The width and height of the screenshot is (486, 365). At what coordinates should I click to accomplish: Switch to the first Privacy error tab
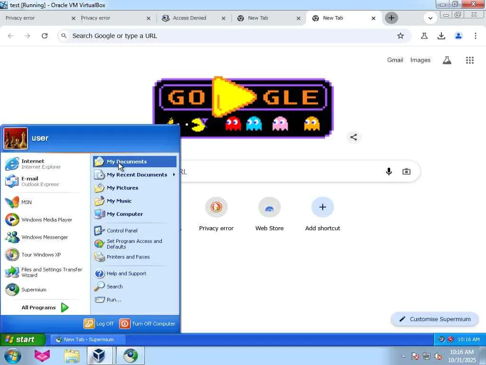(x=34, y=18)
